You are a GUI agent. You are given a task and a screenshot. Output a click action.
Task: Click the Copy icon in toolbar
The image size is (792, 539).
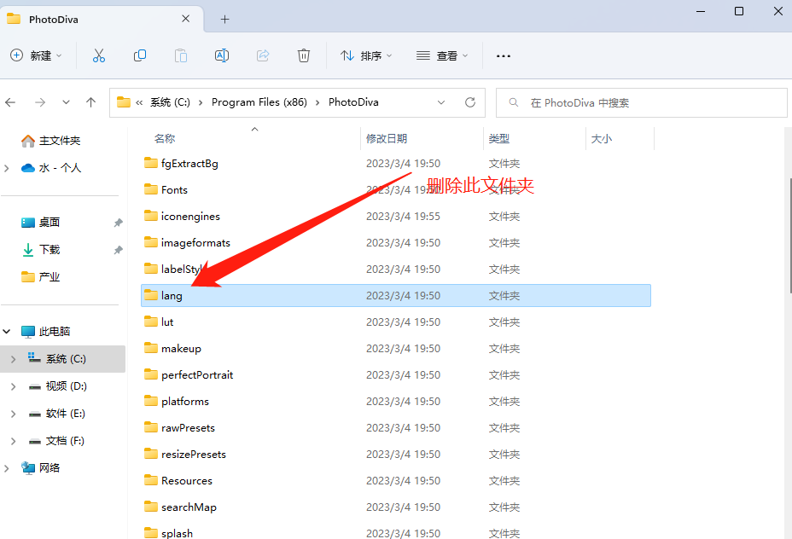[140, 55]
